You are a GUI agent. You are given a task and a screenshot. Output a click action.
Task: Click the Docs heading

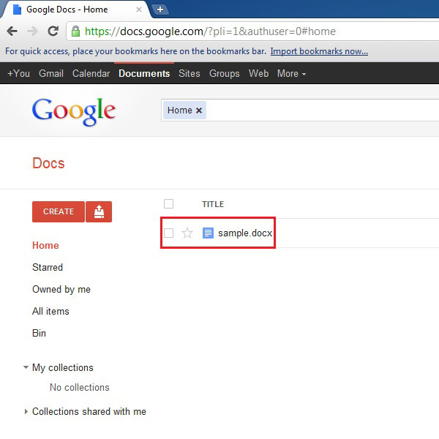click(x=48, y=163)
